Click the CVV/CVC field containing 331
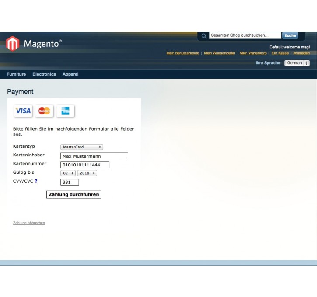 (x=70, y=182)
